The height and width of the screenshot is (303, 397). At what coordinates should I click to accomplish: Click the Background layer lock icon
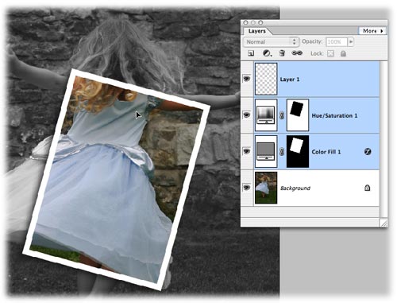click(x=368, y=188)
